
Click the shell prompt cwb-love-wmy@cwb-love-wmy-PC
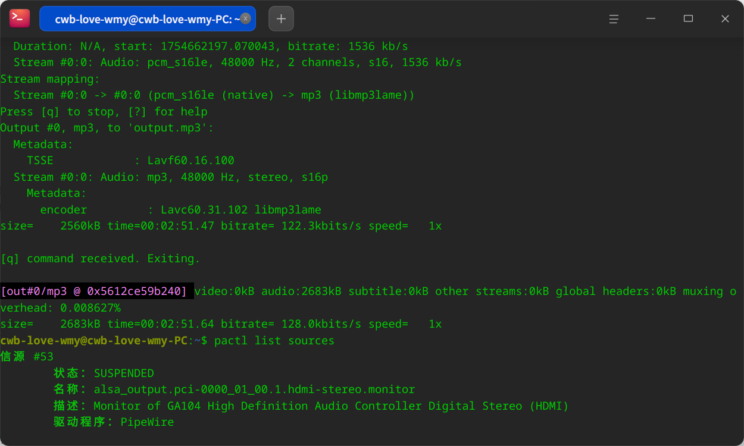94,341
